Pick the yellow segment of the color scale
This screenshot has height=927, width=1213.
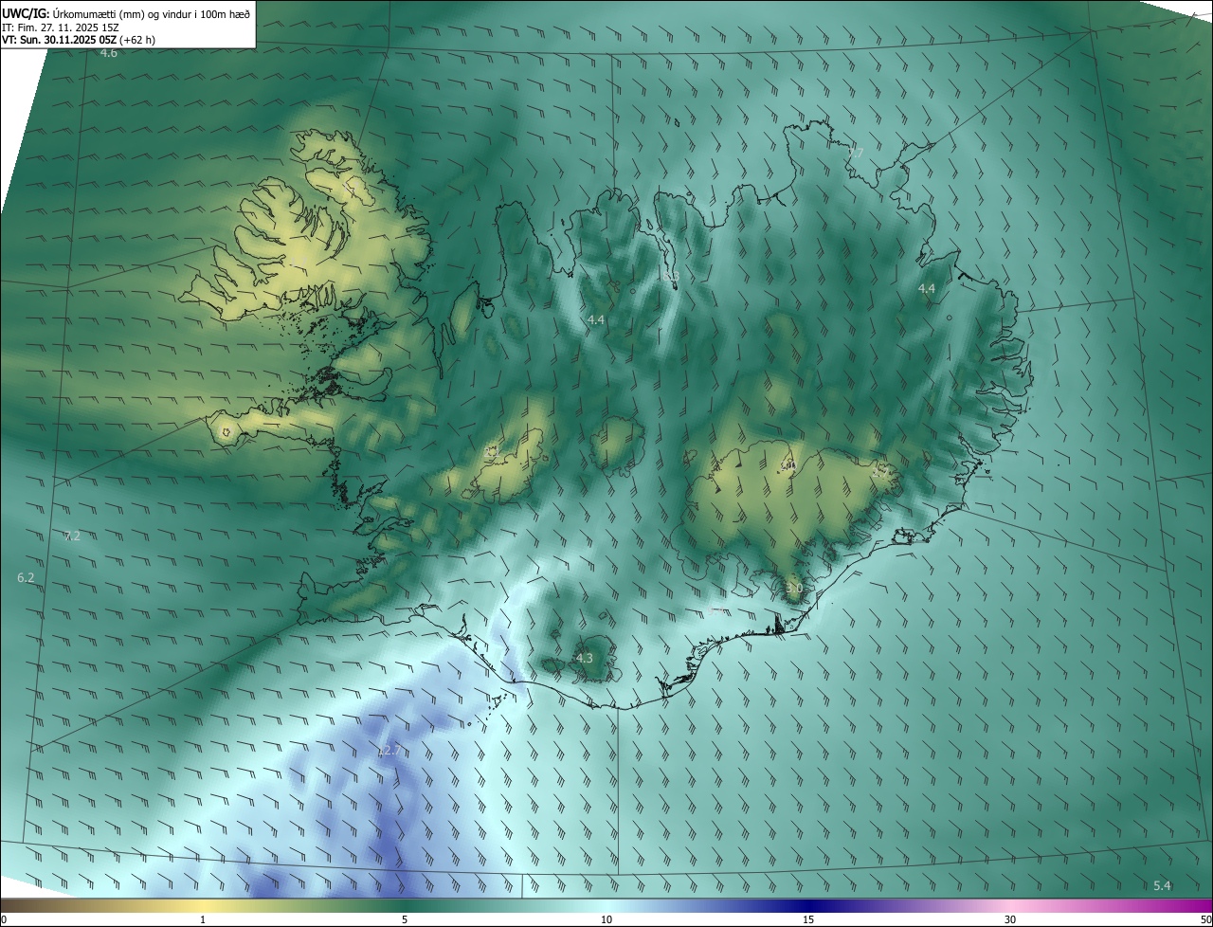[203, 905]
